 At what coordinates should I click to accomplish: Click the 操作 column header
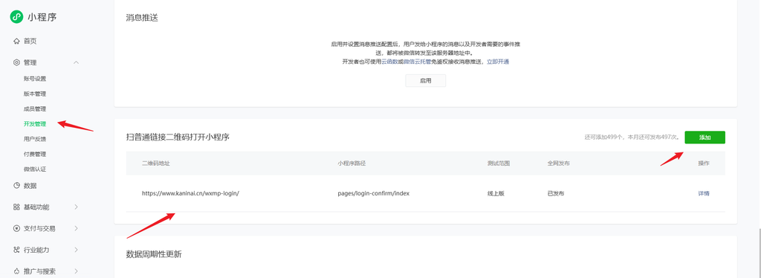[x=704, y=163]
